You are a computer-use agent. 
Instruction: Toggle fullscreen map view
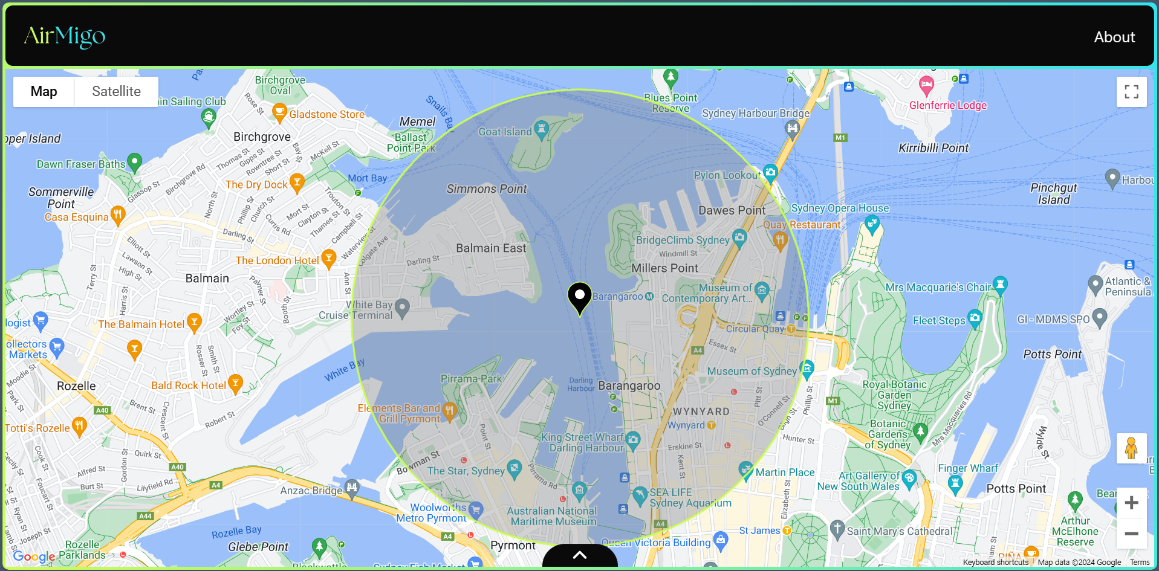point(1131,92)
